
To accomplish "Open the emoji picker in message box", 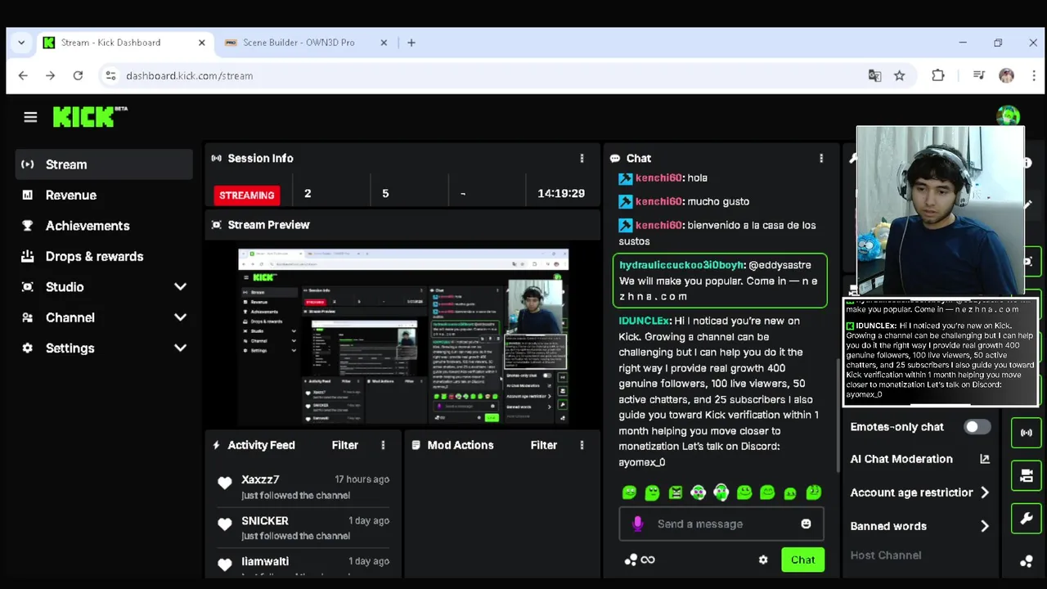I will click(806, 524).
